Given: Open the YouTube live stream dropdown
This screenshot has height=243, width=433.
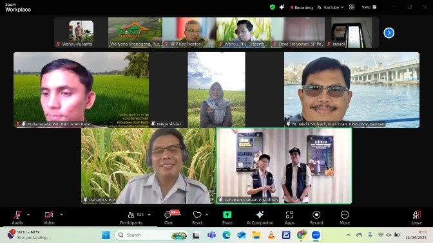Looking at the screenshot, I should point(331,8).
